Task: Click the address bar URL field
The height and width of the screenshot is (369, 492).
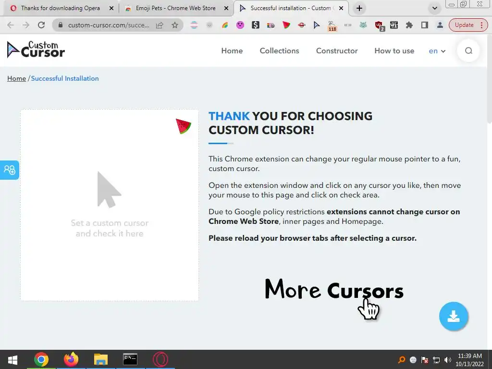Action: [x=109, y=25]
